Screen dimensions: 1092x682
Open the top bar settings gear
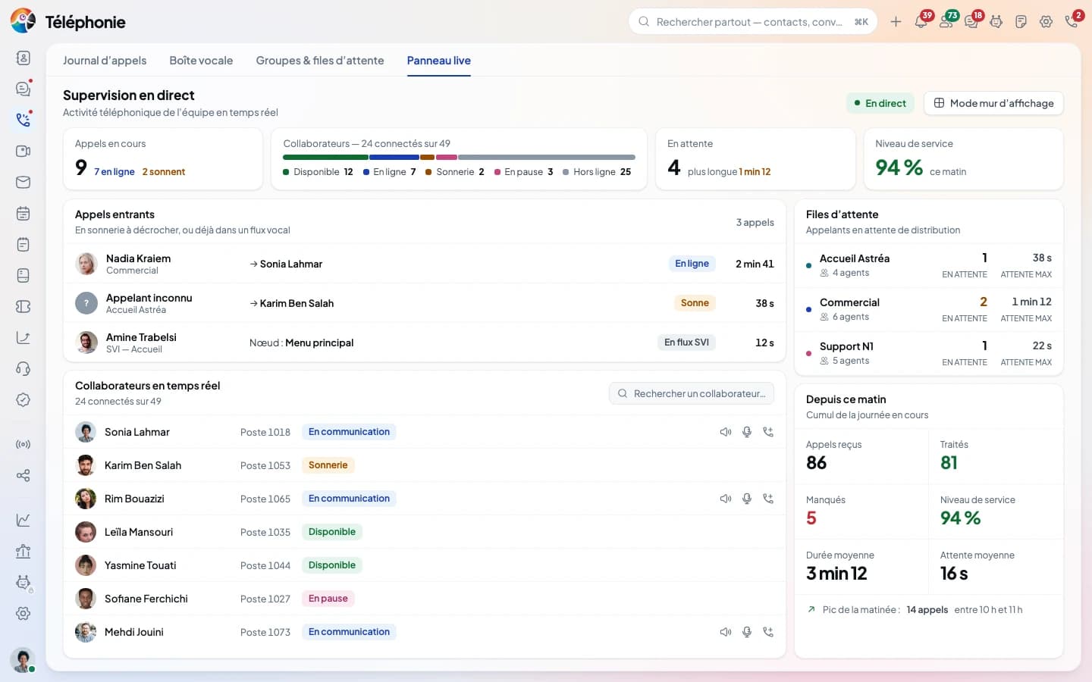pyautogui.click(x=1046, y=22)
